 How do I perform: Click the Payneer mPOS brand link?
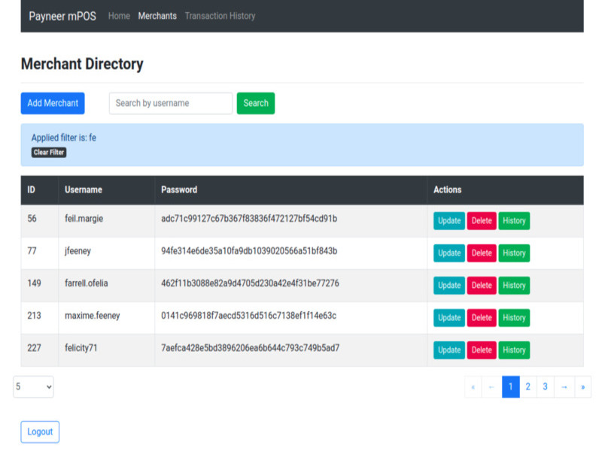click(x=62, y=16)
